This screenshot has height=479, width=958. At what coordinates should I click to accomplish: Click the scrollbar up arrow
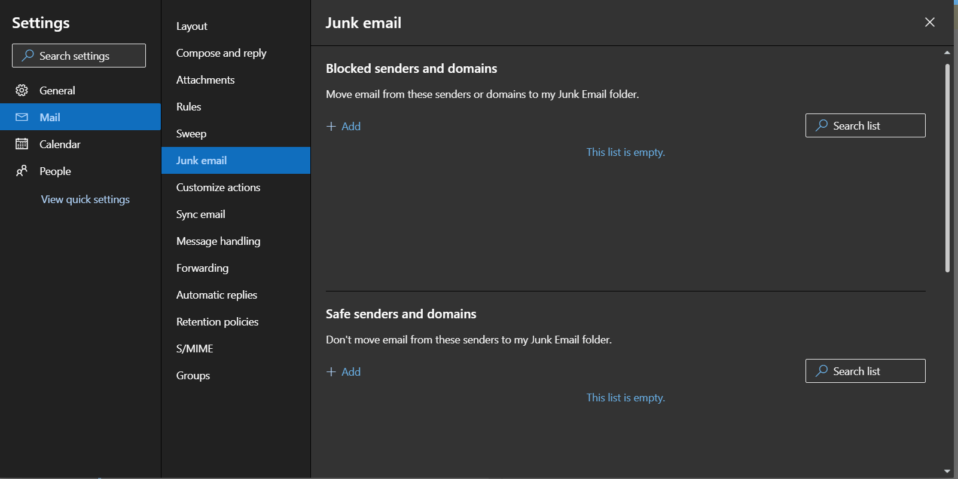tap(947, 53)
